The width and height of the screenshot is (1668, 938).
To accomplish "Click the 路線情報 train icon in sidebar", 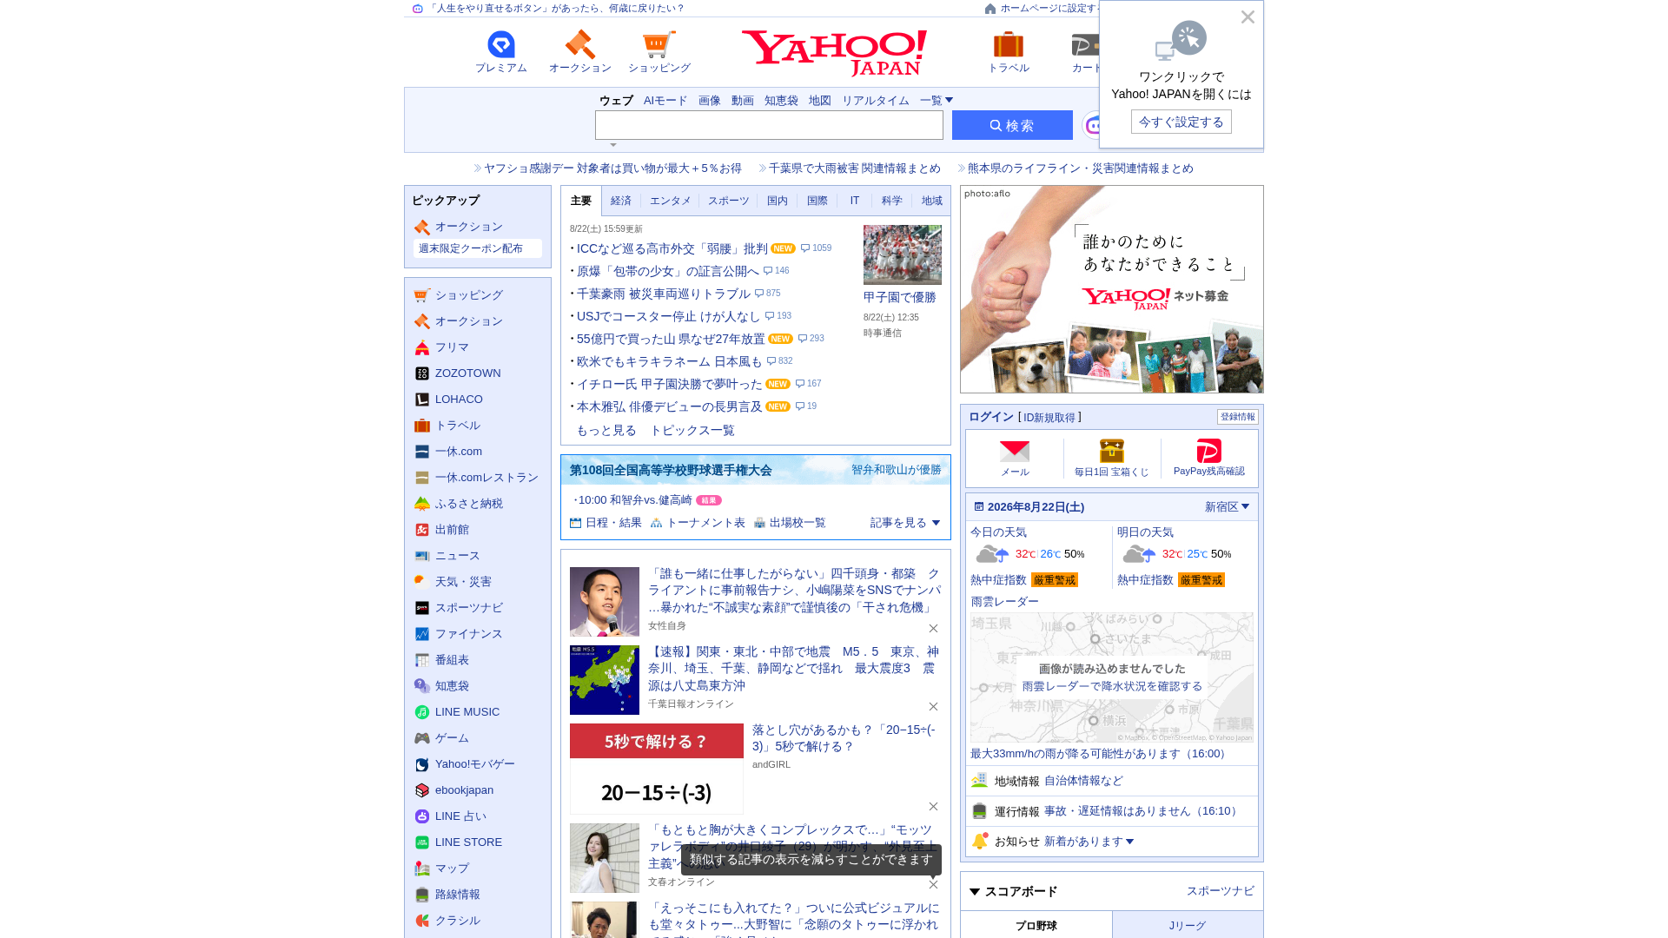I will point(422,895).
